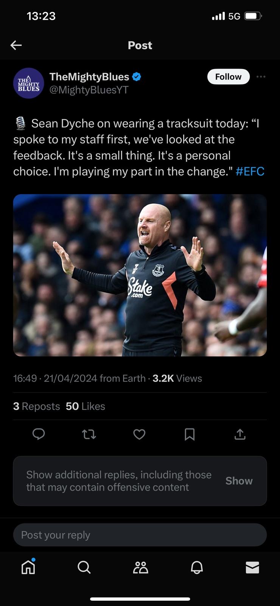The width and height of the screenshot is (280, 606).
Task: Tap the Post your reply field
Action: (140, 535)
